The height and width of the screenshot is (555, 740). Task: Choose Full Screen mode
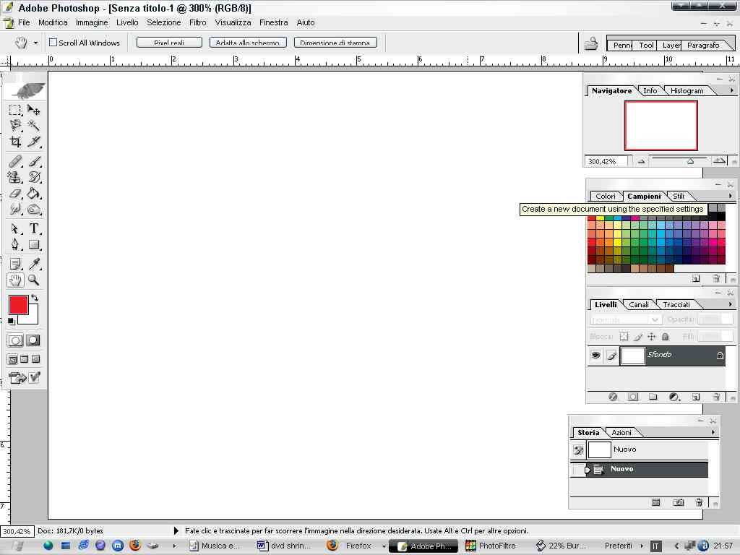[35, 359]
